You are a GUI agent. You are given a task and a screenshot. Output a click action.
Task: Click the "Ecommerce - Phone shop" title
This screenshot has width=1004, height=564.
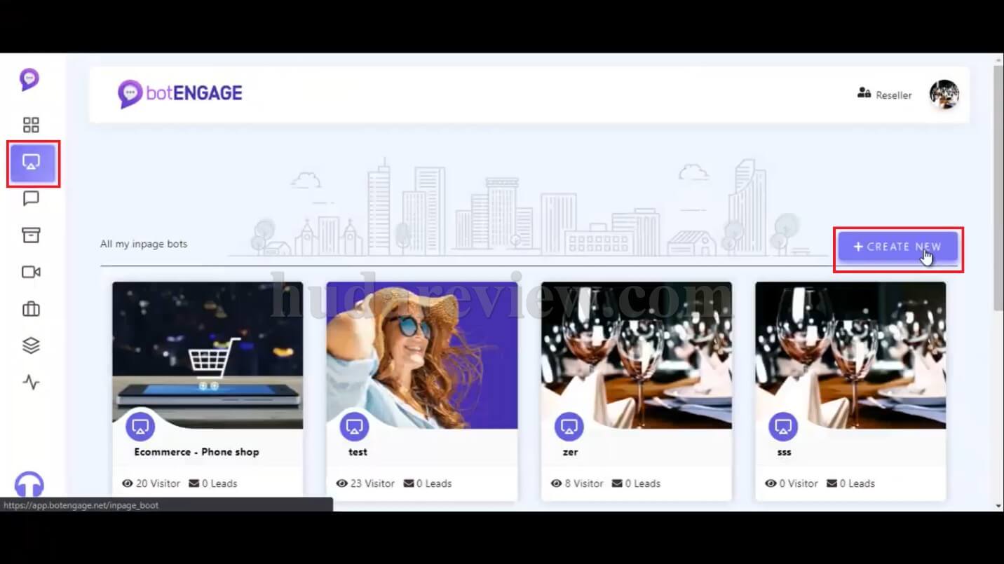(x=196, y=452)
